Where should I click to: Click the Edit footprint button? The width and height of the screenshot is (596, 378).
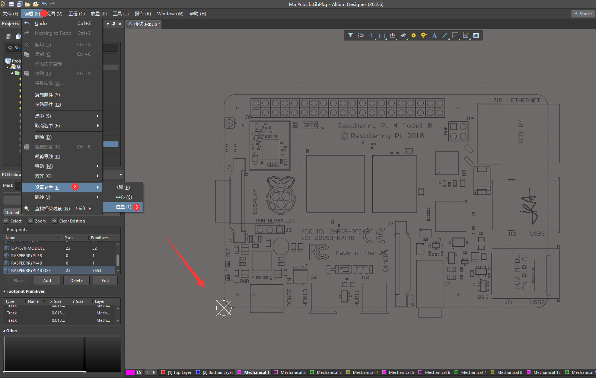(105, 280)
